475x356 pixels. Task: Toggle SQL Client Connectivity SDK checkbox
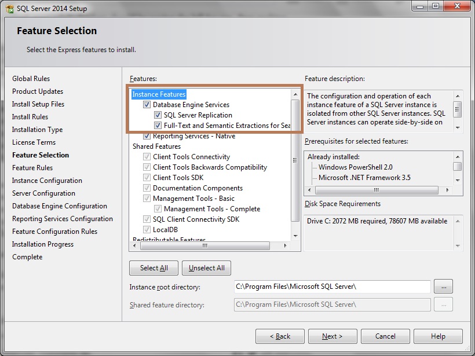[147, 219]
